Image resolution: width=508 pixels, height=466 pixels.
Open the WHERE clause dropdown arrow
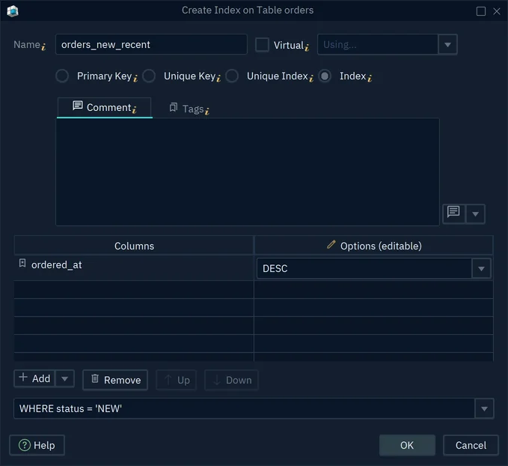pyautogui.click(x=484, y=408)
